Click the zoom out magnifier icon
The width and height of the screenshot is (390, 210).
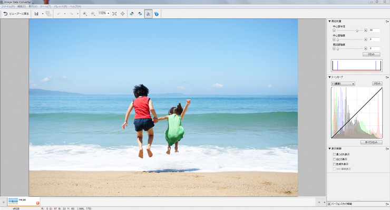[93, 14]
